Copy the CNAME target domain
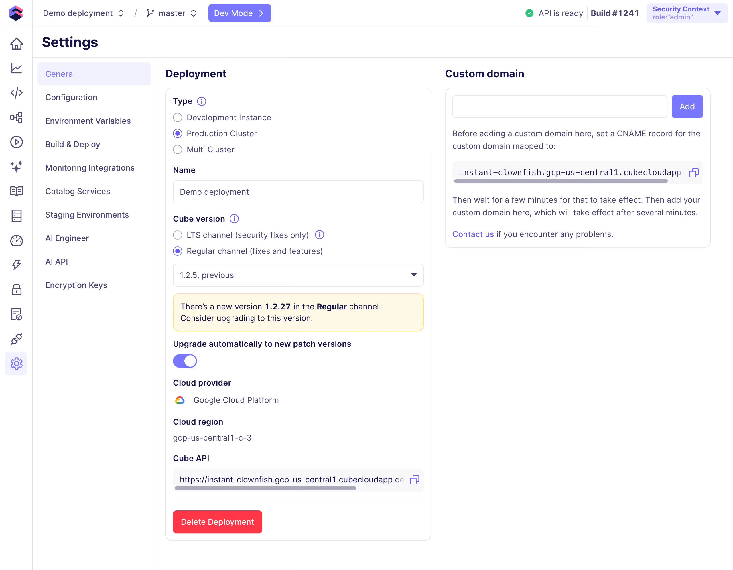 pos(694,173)
